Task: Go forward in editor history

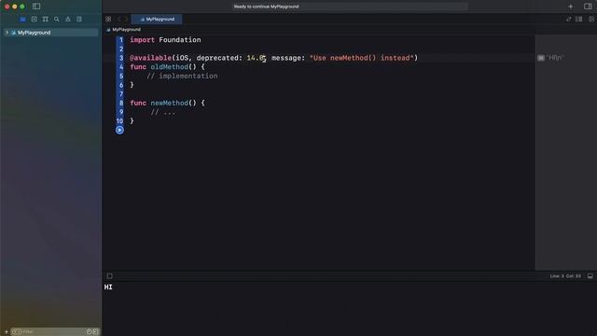Action: pyautogui.click(x=126, y=19)
